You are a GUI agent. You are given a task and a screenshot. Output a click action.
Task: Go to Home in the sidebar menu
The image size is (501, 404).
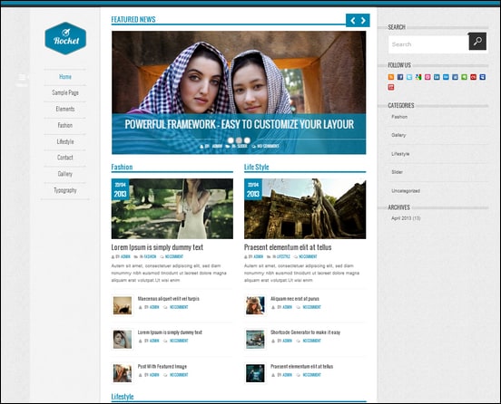point(65,77)
